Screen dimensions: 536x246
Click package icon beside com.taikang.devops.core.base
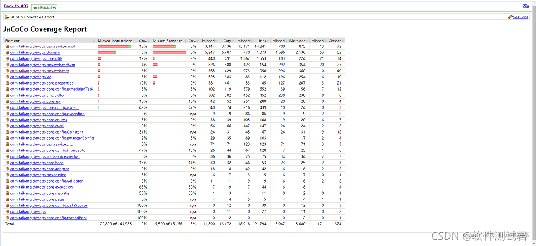coord(7,163)
